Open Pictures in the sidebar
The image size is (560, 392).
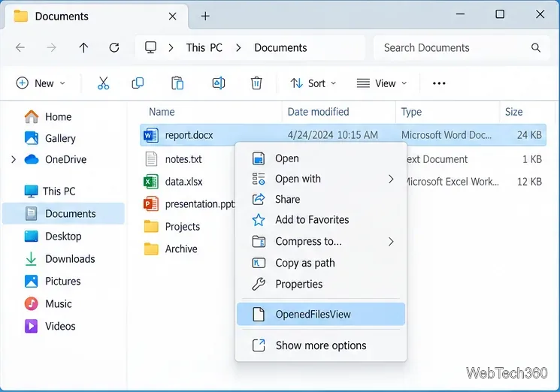(x=53, y=281)
